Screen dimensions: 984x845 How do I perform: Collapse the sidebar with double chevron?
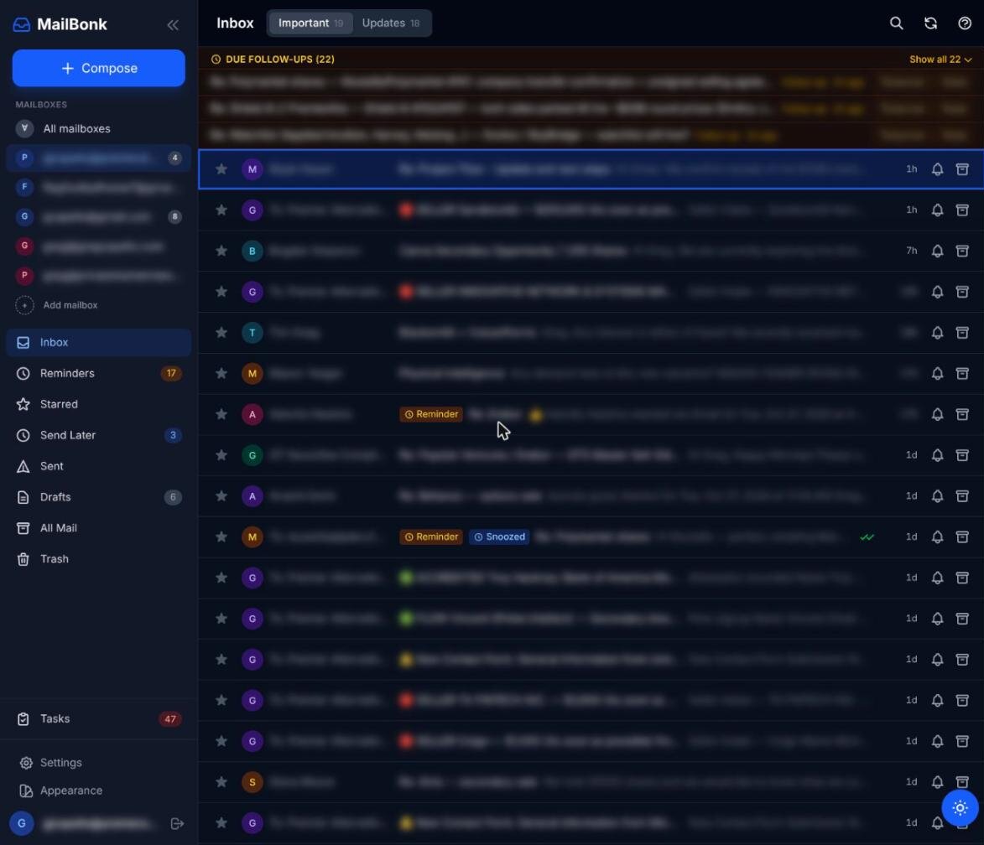pyautogui.click(x=173, y=25)
